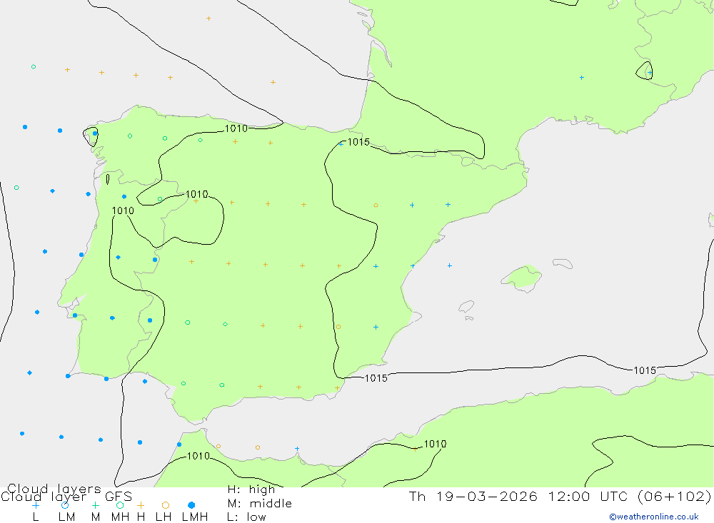Screen dimensions: 714x523
Task: Click the island of Mallorca
Action: point(522,278)
